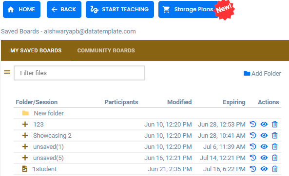Image resolution: width=289 pixels, height=176 pixels.
Task: Click expiry date Jul 6, 11:39 AM
Action: click(224, 147)
